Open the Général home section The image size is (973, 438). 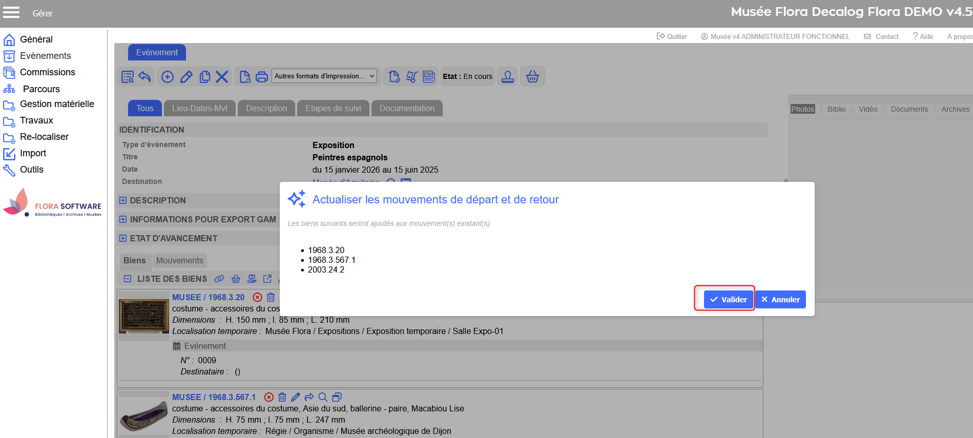(x=28, y=39)
